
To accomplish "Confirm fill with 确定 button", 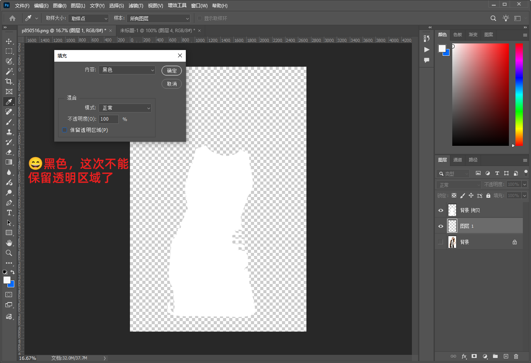I will pos(171,71).
